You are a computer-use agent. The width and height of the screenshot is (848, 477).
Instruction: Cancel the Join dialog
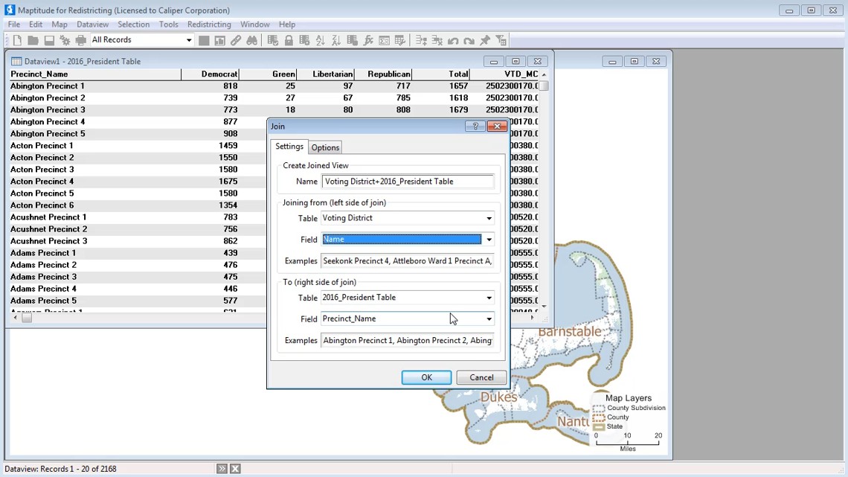pyautogui.click(x=481, y=377)
